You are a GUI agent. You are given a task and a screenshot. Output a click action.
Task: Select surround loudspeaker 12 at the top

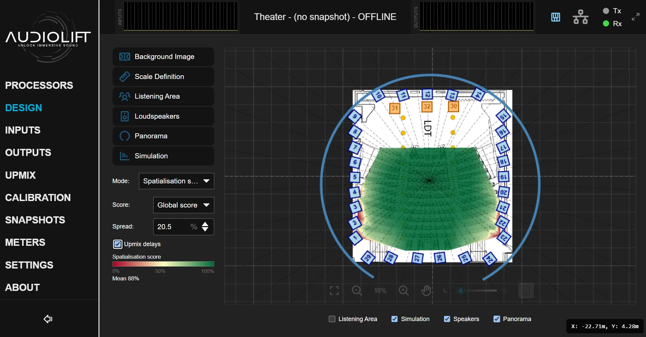point(427,94)
